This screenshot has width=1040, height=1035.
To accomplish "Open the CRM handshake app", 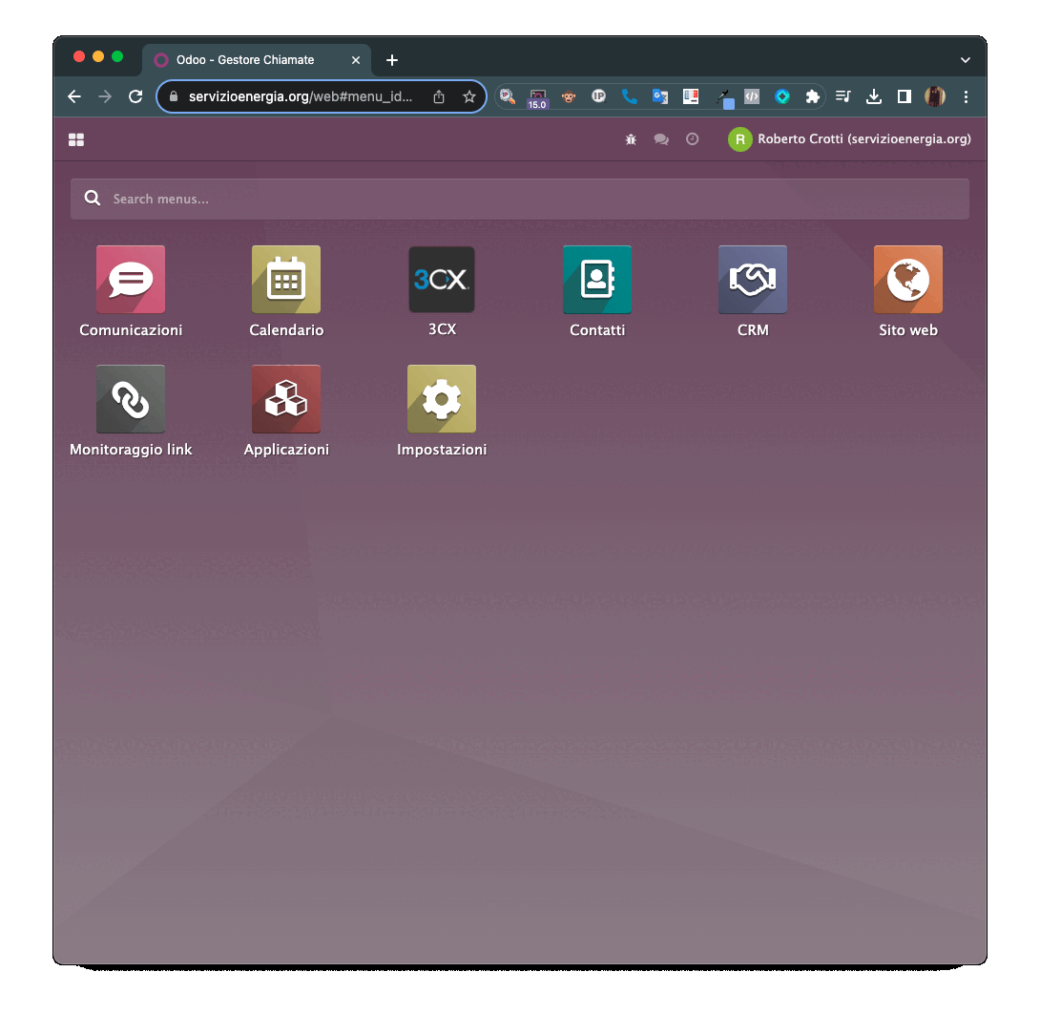I will pos(753,280).
